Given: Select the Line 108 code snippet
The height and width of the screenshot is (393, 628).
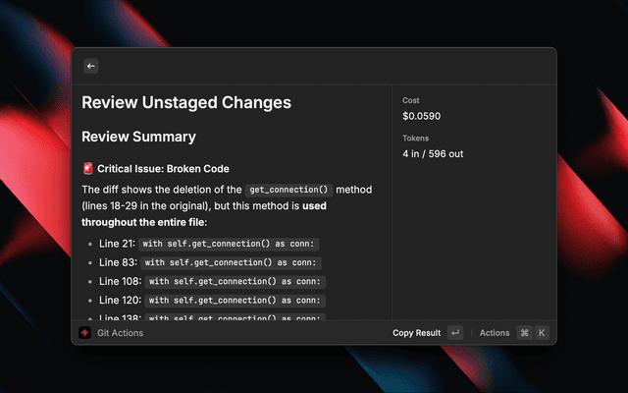Looking at the screenshot, I should pyautogui.click(x=235, y=281).
